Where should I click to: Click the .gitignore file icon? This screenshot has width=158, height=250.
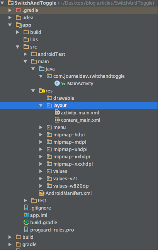coord(26,208)
